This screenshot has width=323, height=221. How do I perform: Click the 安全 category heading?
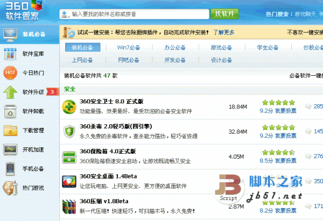69,89
